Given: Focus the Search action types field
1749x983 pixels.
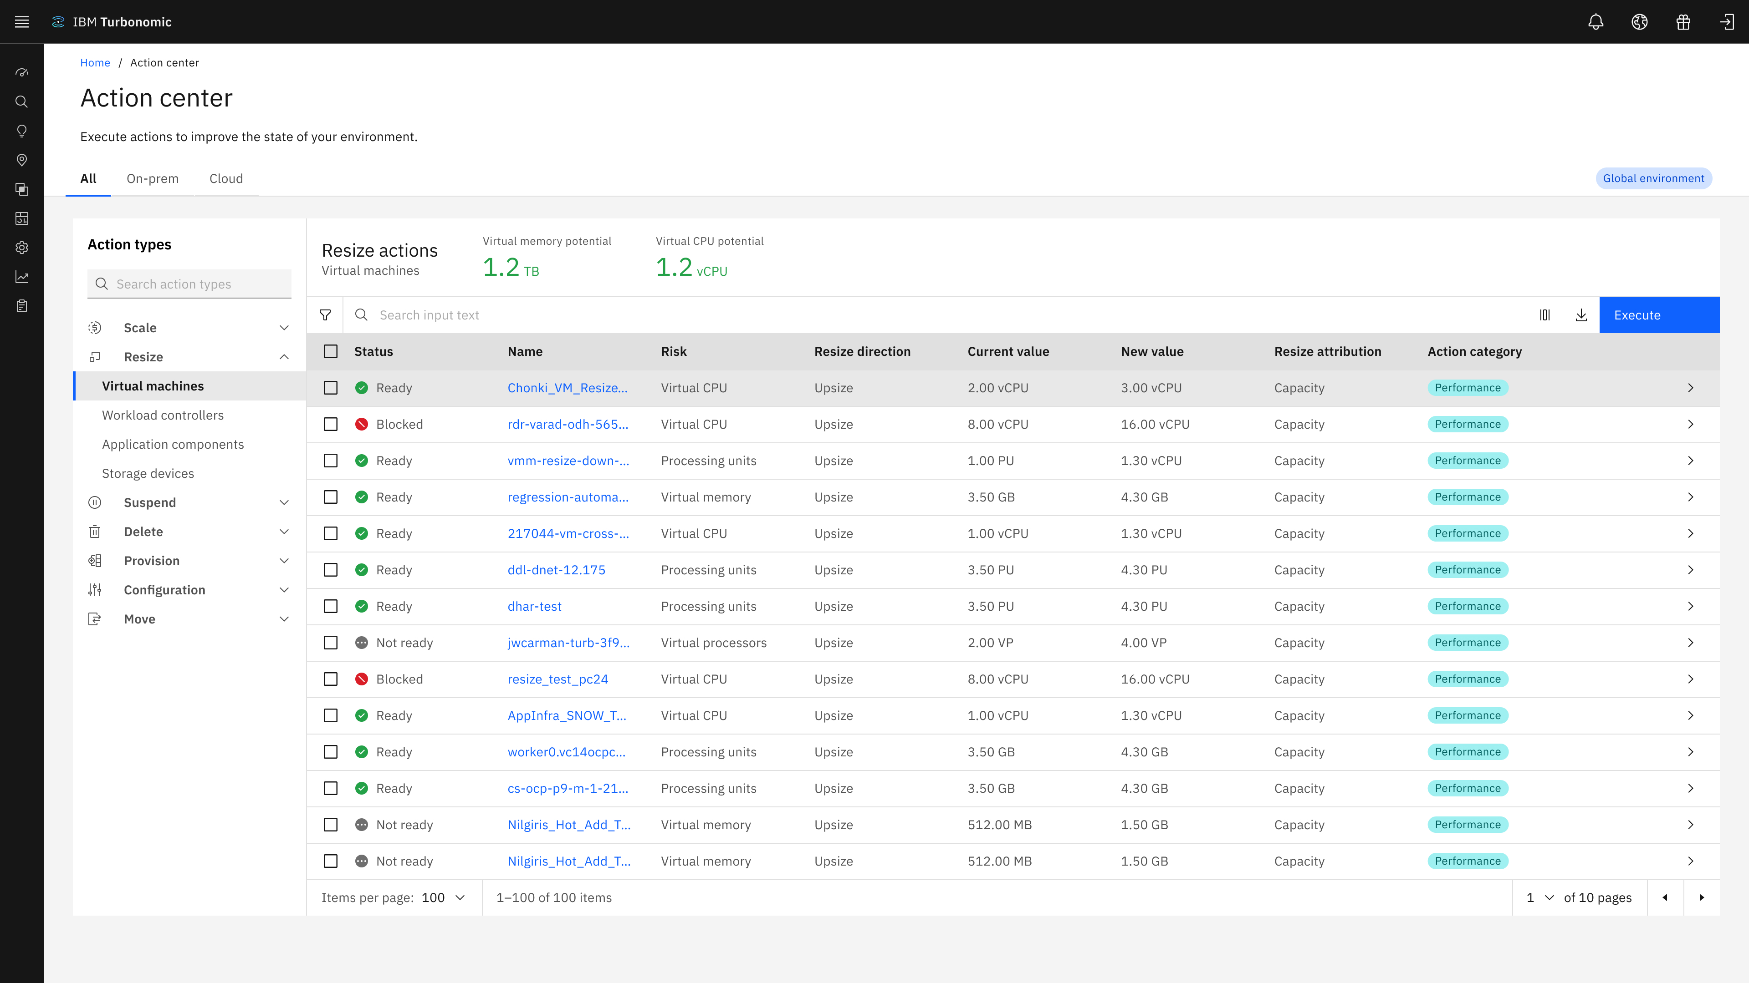Looking at the screenshot, I should (x=189, y=284).
